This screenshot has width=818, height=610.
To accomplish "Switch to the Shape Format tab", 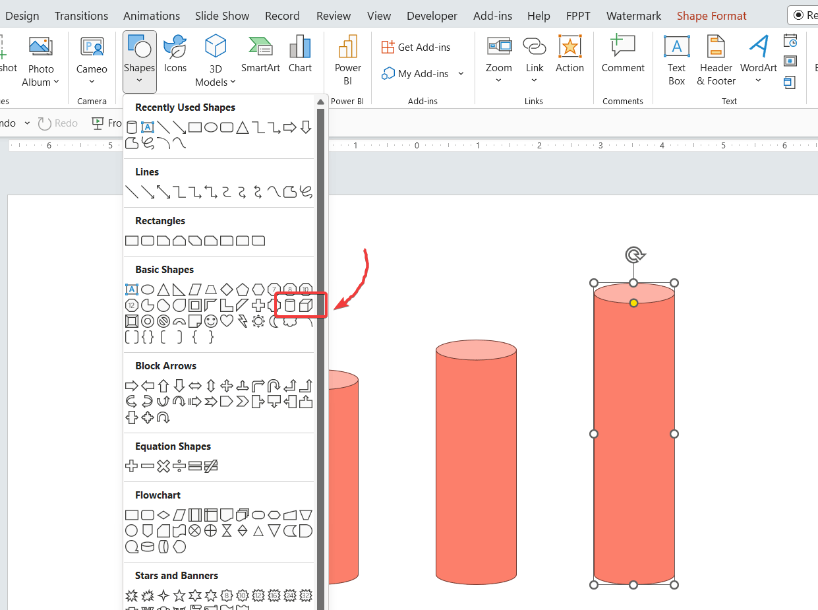I will coord(711,15).
